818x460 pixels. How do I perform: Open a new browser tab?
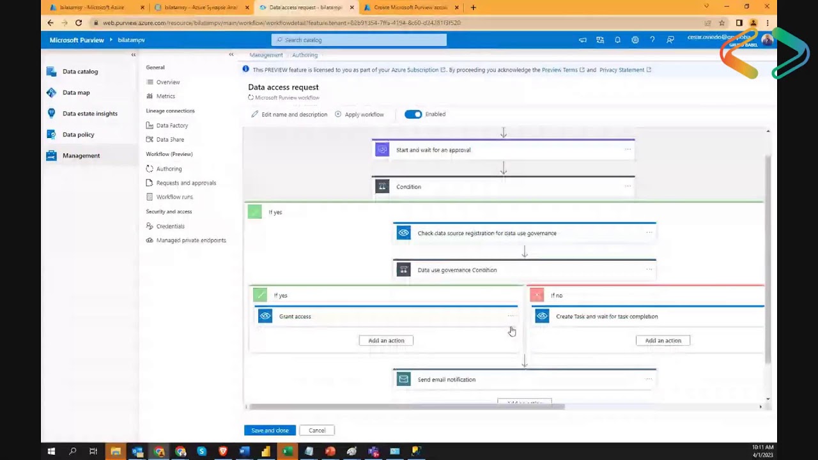click(473, 8)
